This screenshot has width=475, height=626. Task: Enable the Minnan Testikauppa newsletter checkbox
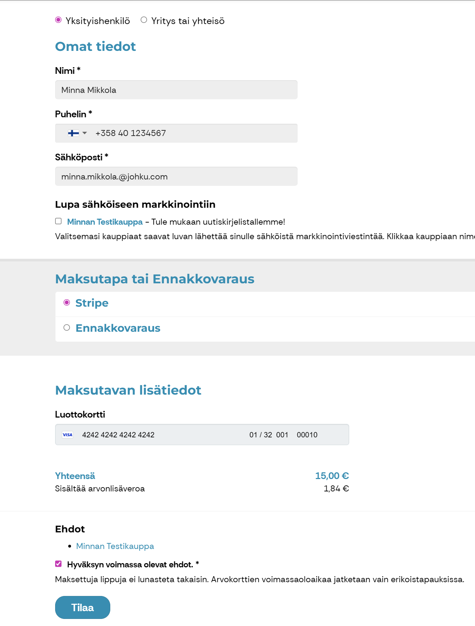[x=59, y=222]
